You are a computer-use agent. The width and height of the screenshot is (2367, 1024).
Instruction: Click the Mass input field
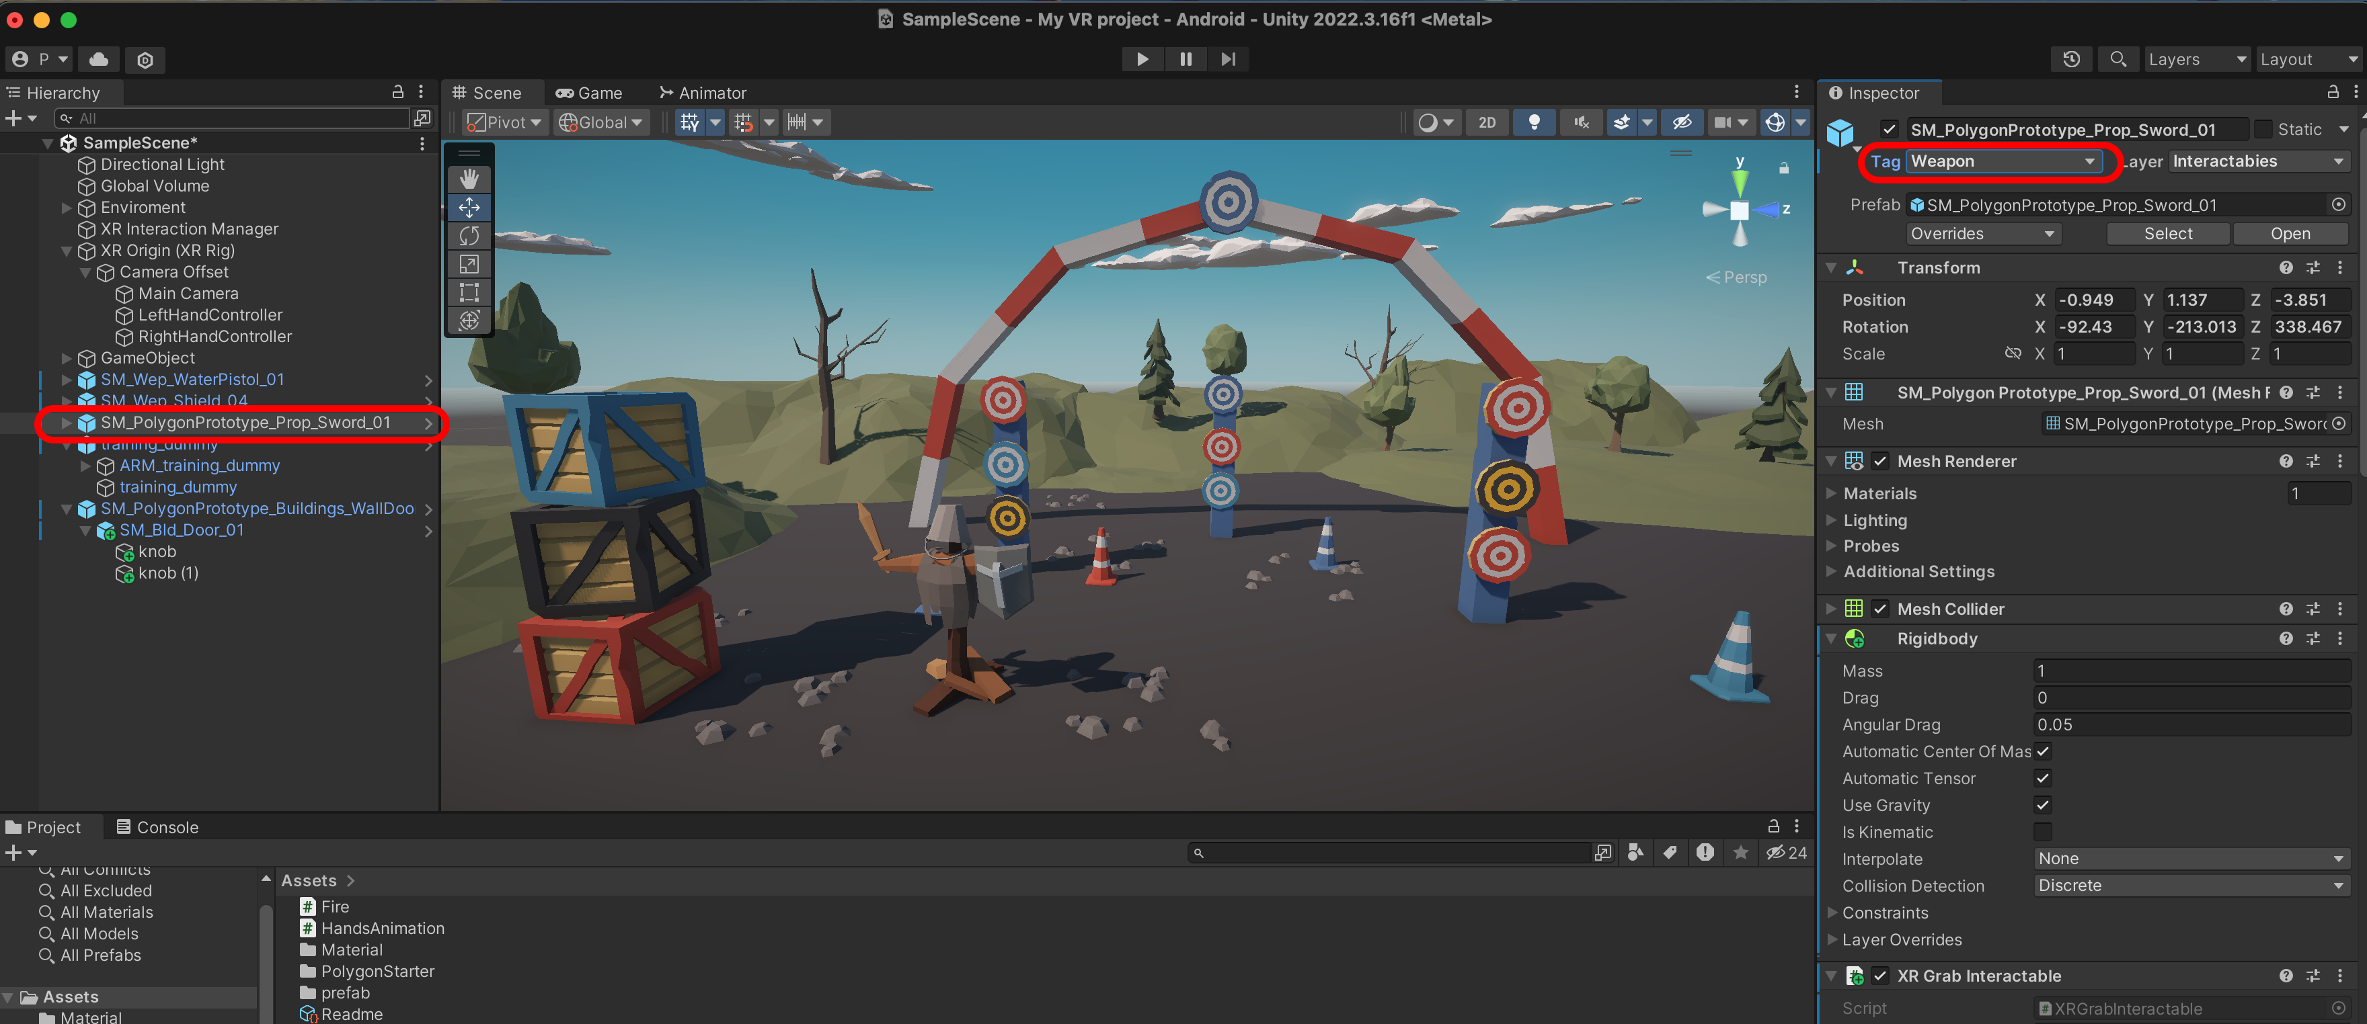point(2191,671)
